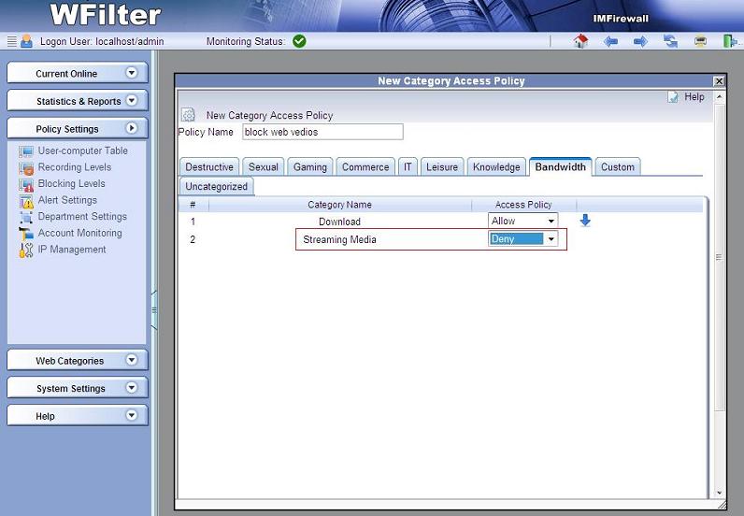
Task: Switch to the Gaming tab
Action: [309, 167]
